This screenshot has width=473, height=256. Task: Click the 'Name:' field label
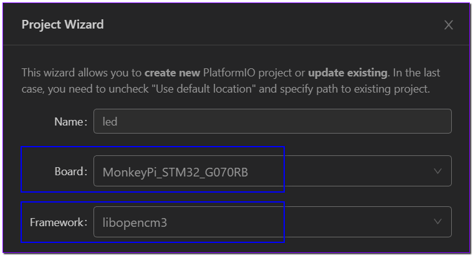pos(71,122)
